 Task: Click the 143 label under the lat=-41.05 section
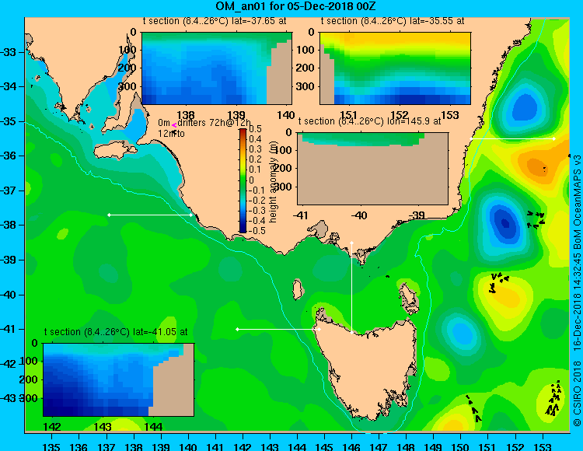pyautogui.click(x=103, y=427)
